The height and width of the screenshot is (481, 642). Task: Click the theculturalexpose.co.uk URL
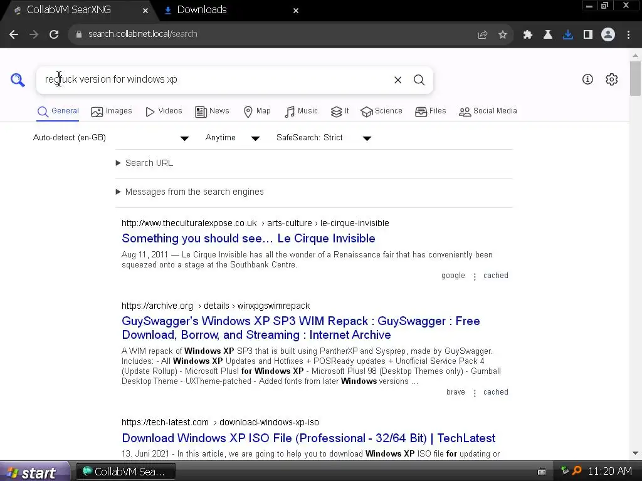tap(255, 224)
